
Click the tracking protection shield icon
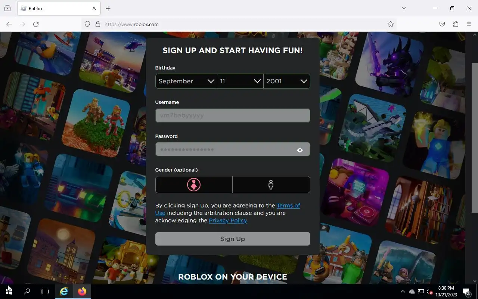(87, 24)
